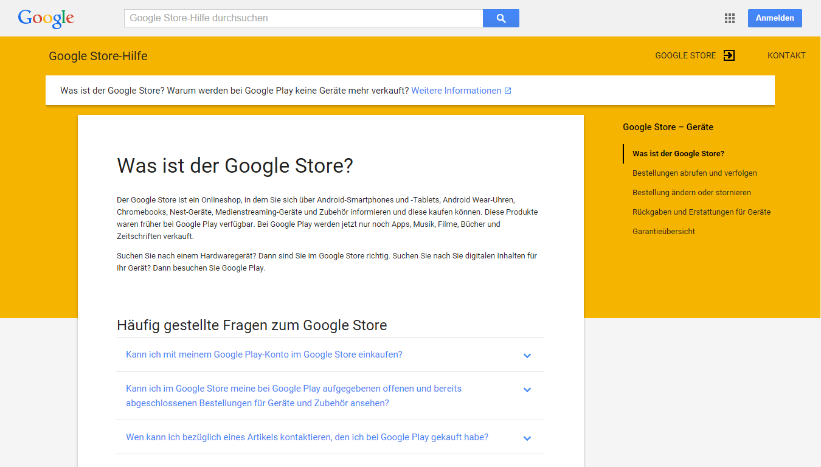Click the blue magnifier search button

pyautogui.click(x=501, y=18)
